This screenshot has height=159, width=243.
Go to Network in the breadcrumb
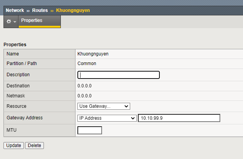coord(15,10)
